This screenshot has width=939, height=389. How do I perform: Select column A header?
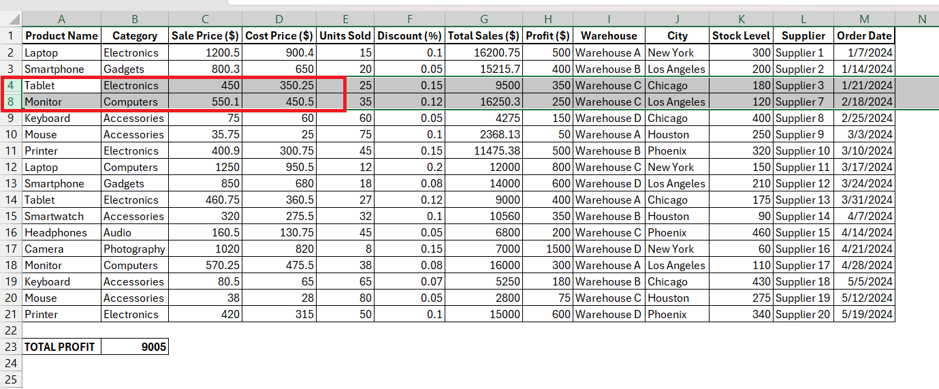click(61, 19)
